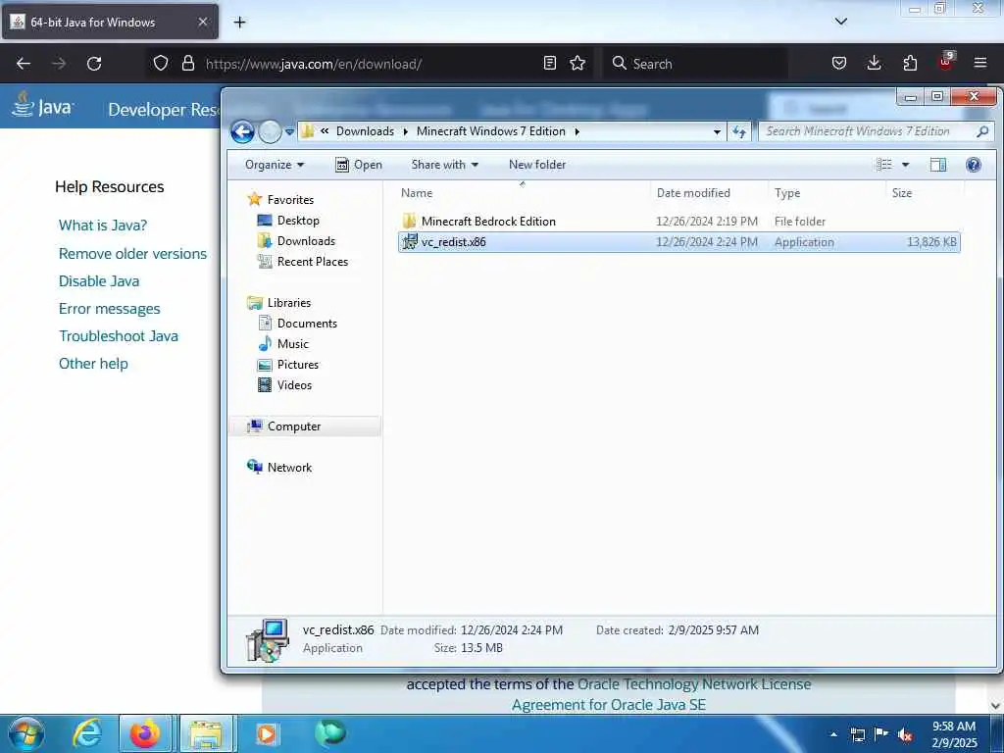Toggle Firefox reader view
Screen dimensions: 1004x753
click(x=549, y=63)
